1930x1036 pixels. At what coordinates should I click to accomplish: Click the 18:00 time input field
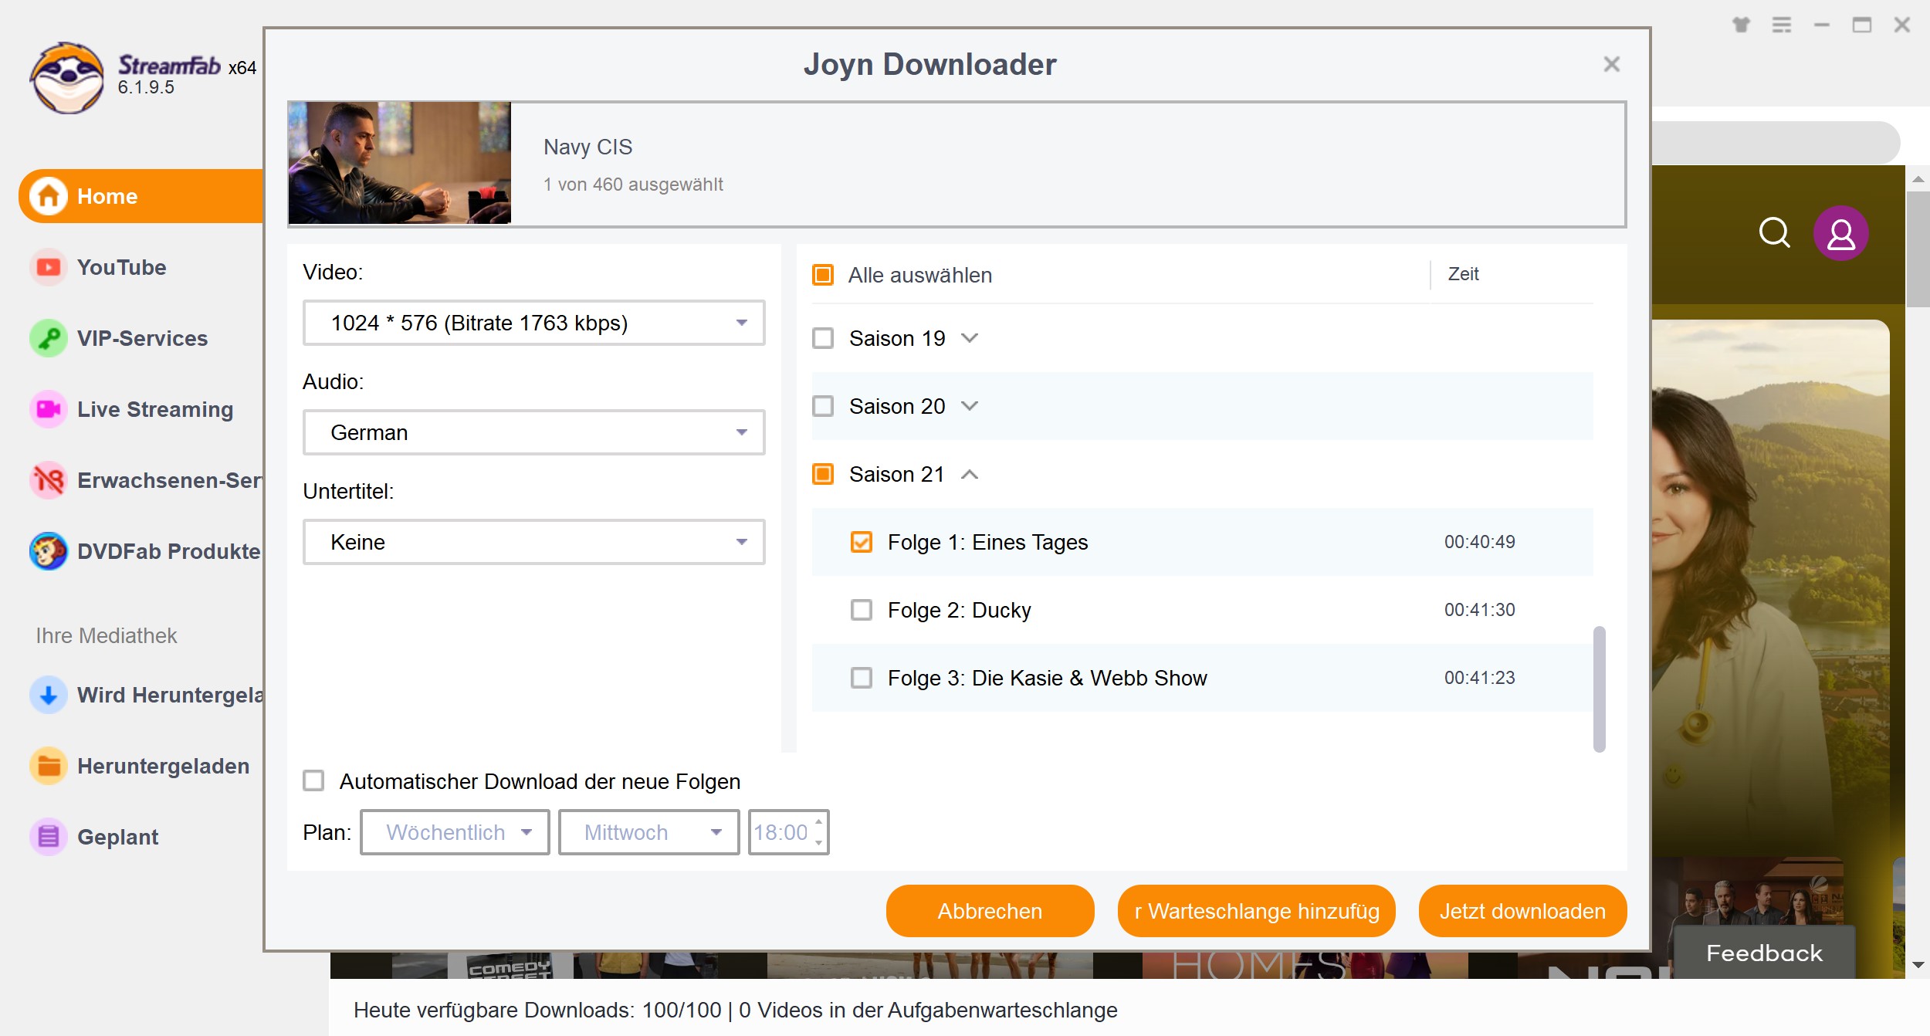tap(780, 832)
